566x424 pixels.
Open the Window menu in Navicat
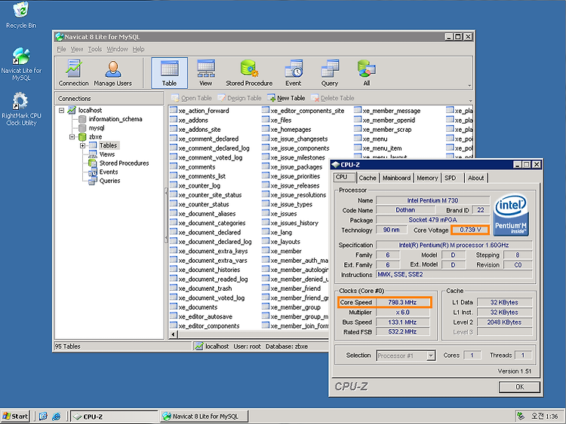pyautogui.click(x=117, y=49)
